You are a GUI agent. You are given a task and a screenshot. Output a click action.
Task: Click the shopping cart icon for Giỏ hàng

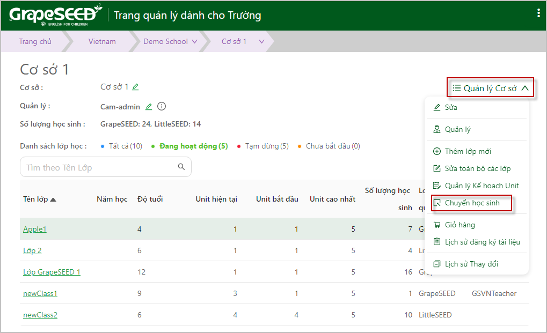pos(437,225)
